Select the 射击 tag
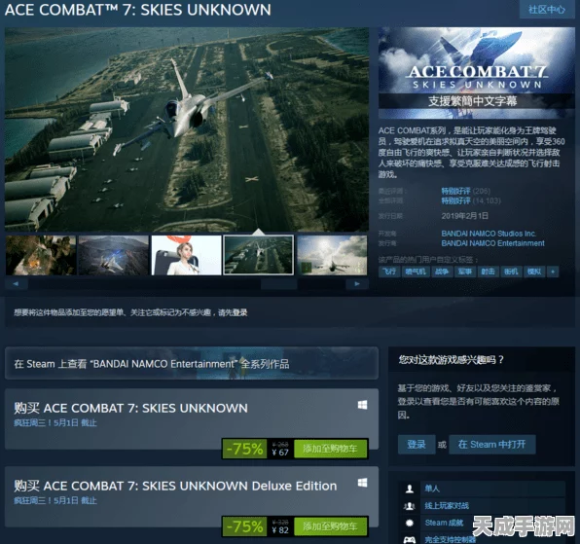This screenshot has width=580, height=544. (488, 272)
